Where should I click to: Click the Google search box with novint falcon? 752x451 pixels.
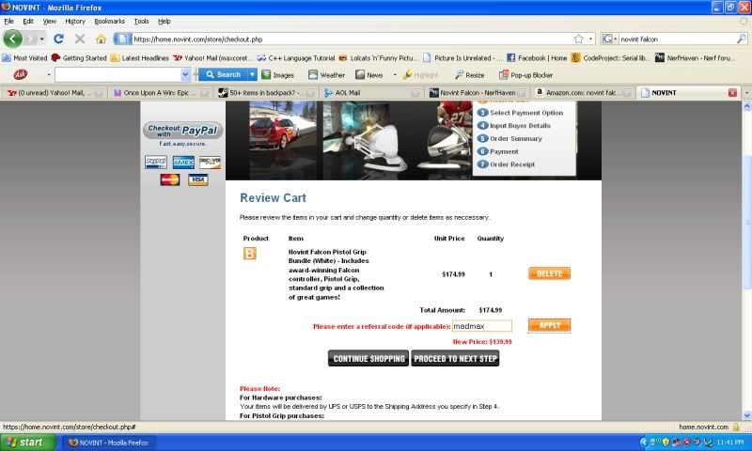coord(677,39)
